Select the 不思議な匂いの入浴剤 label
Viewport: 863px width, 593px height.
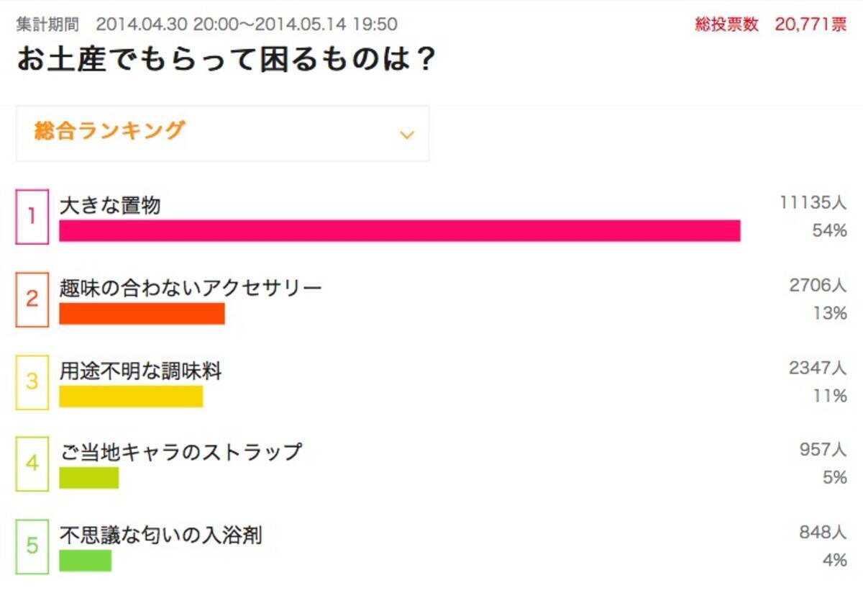[160, 535]
